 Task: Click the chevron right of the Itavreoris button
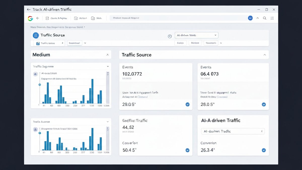(x=221, y=43)
